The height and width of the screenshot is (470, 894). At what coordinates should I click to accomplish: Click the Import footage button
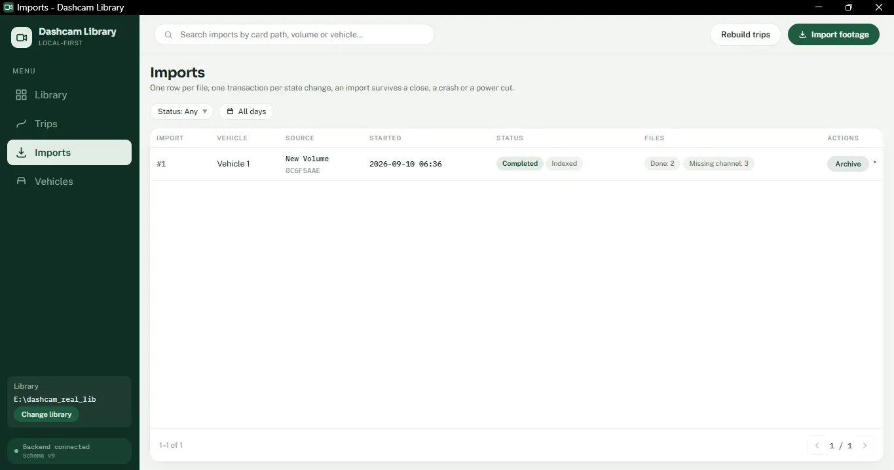(833, 35)
